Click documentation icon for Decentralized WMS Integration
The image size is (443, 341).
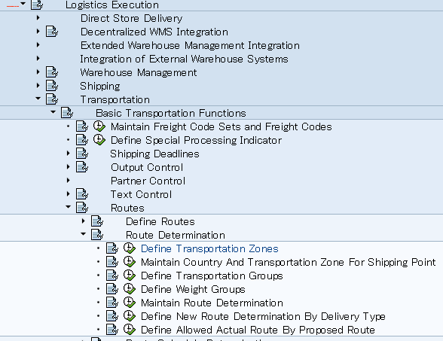click(x=52, y=32)
